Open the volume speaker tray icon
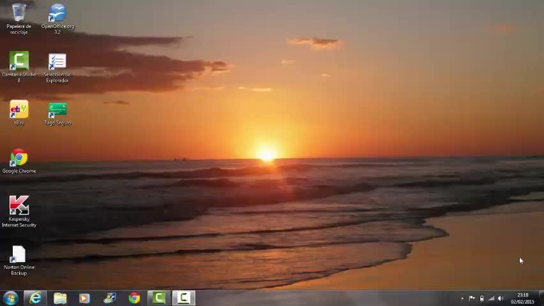The width and height of the screenshot is (544, 306). (501, 298)
